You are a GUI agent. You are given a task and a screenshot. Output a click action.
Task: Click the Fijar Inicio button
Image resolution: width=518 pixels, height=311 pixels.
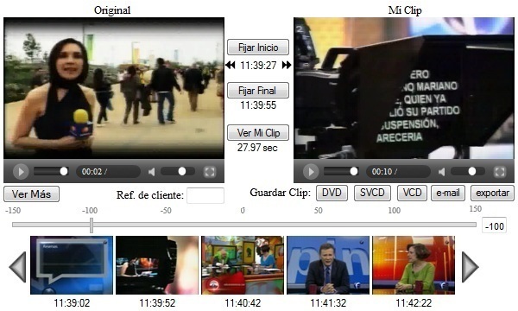click(258, 48)
